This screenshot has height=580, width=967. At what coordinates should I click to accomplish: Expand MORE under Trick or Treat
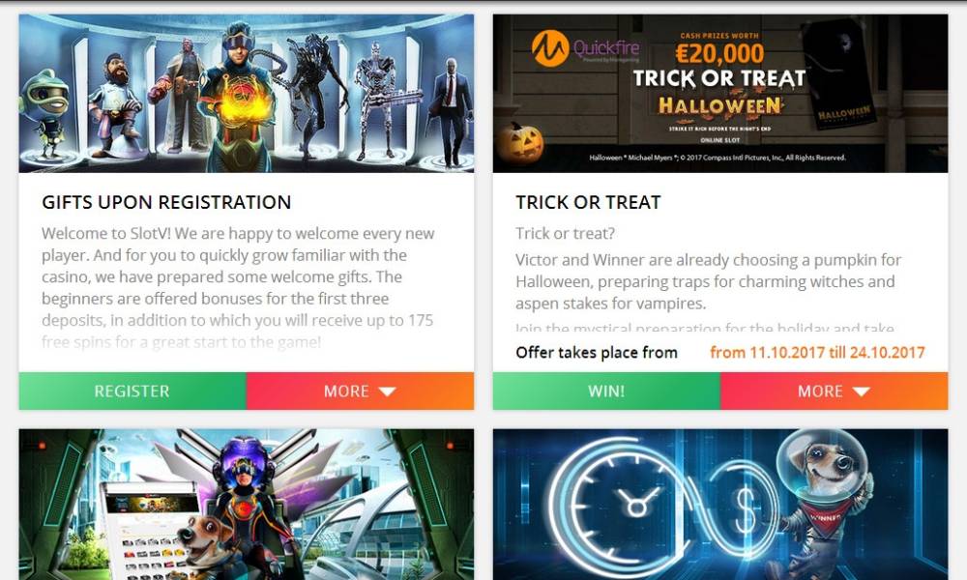(x=834, y=391)
